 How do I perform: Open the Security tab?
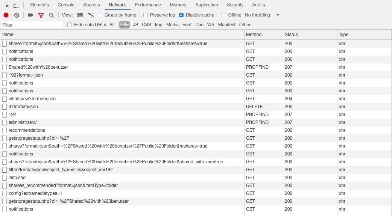coord(235,5)
